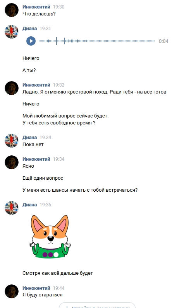Click Диана's avatar at the 19:36 sticker message

(12, 208)
